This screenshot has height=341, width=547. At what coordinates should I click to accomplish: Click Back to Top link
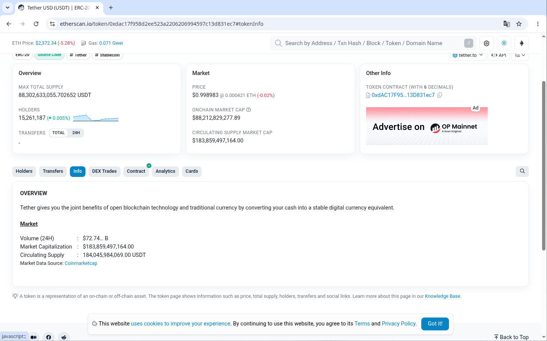[x=511, y=337]
